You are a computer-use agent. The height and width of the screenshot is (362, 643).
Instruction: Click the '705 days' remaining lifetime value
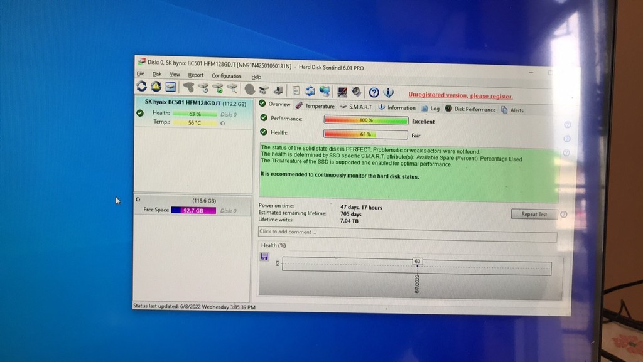click(x=350, y=214)
